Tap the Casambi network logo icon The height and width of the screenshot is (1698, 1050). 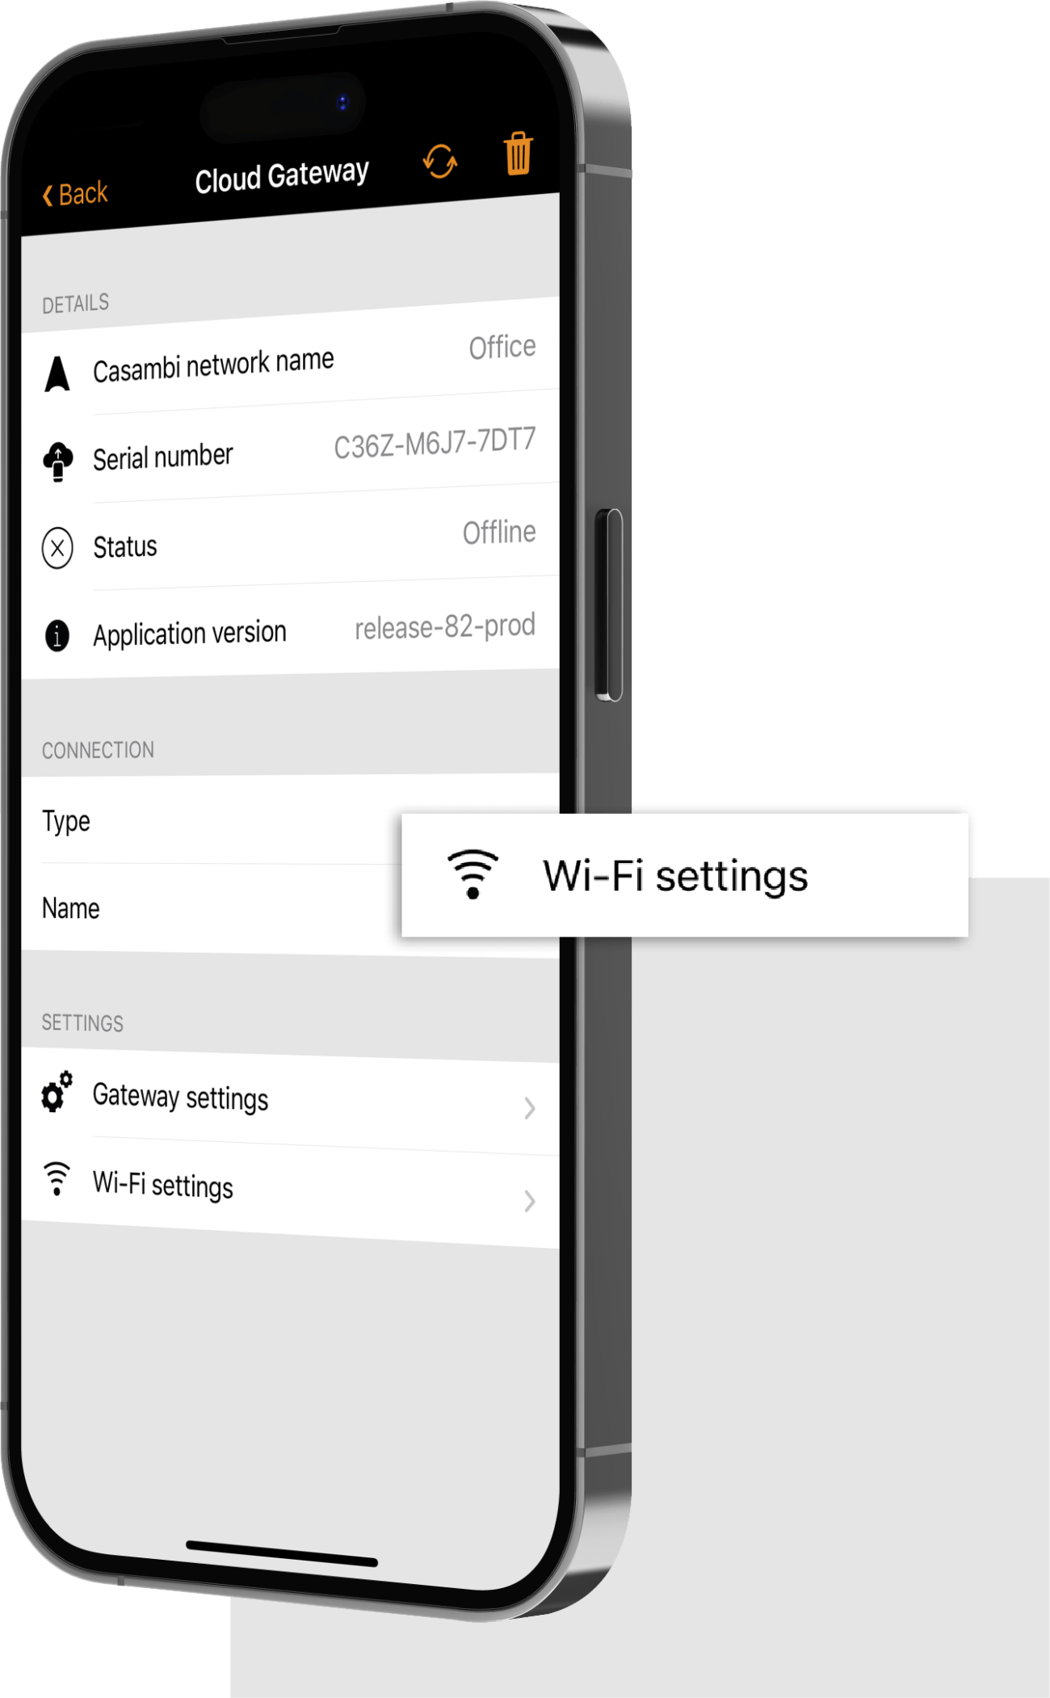tap(57, 374)
